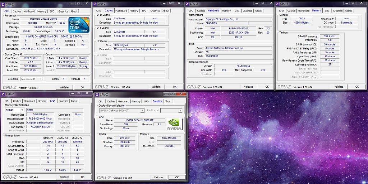Click the core speed value 1999.72 MHz
This screenshot has height=184, width=368.
[31, 58]
